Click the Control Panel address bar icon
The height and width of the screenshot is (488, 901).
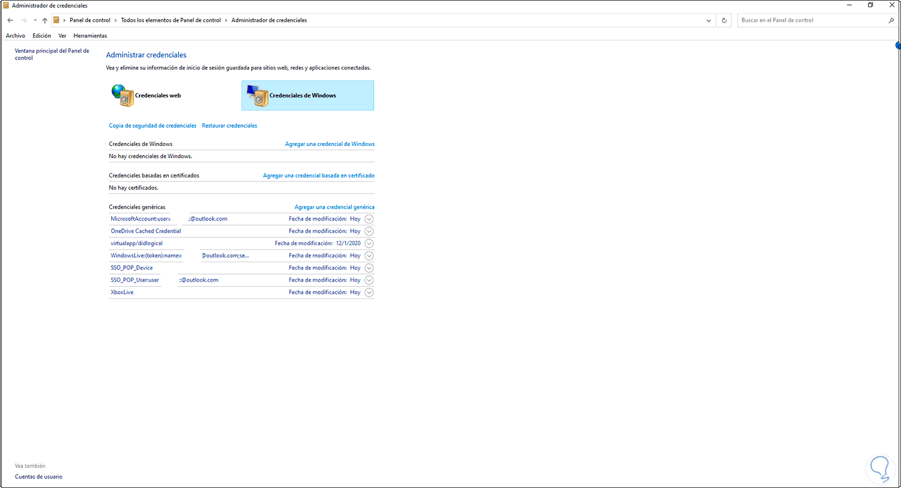pos(56,20)
